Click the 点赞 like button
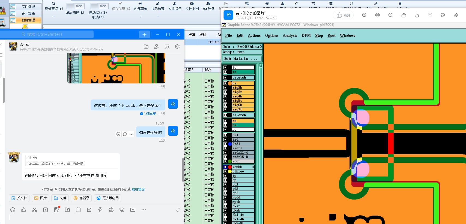 (343, 15)
